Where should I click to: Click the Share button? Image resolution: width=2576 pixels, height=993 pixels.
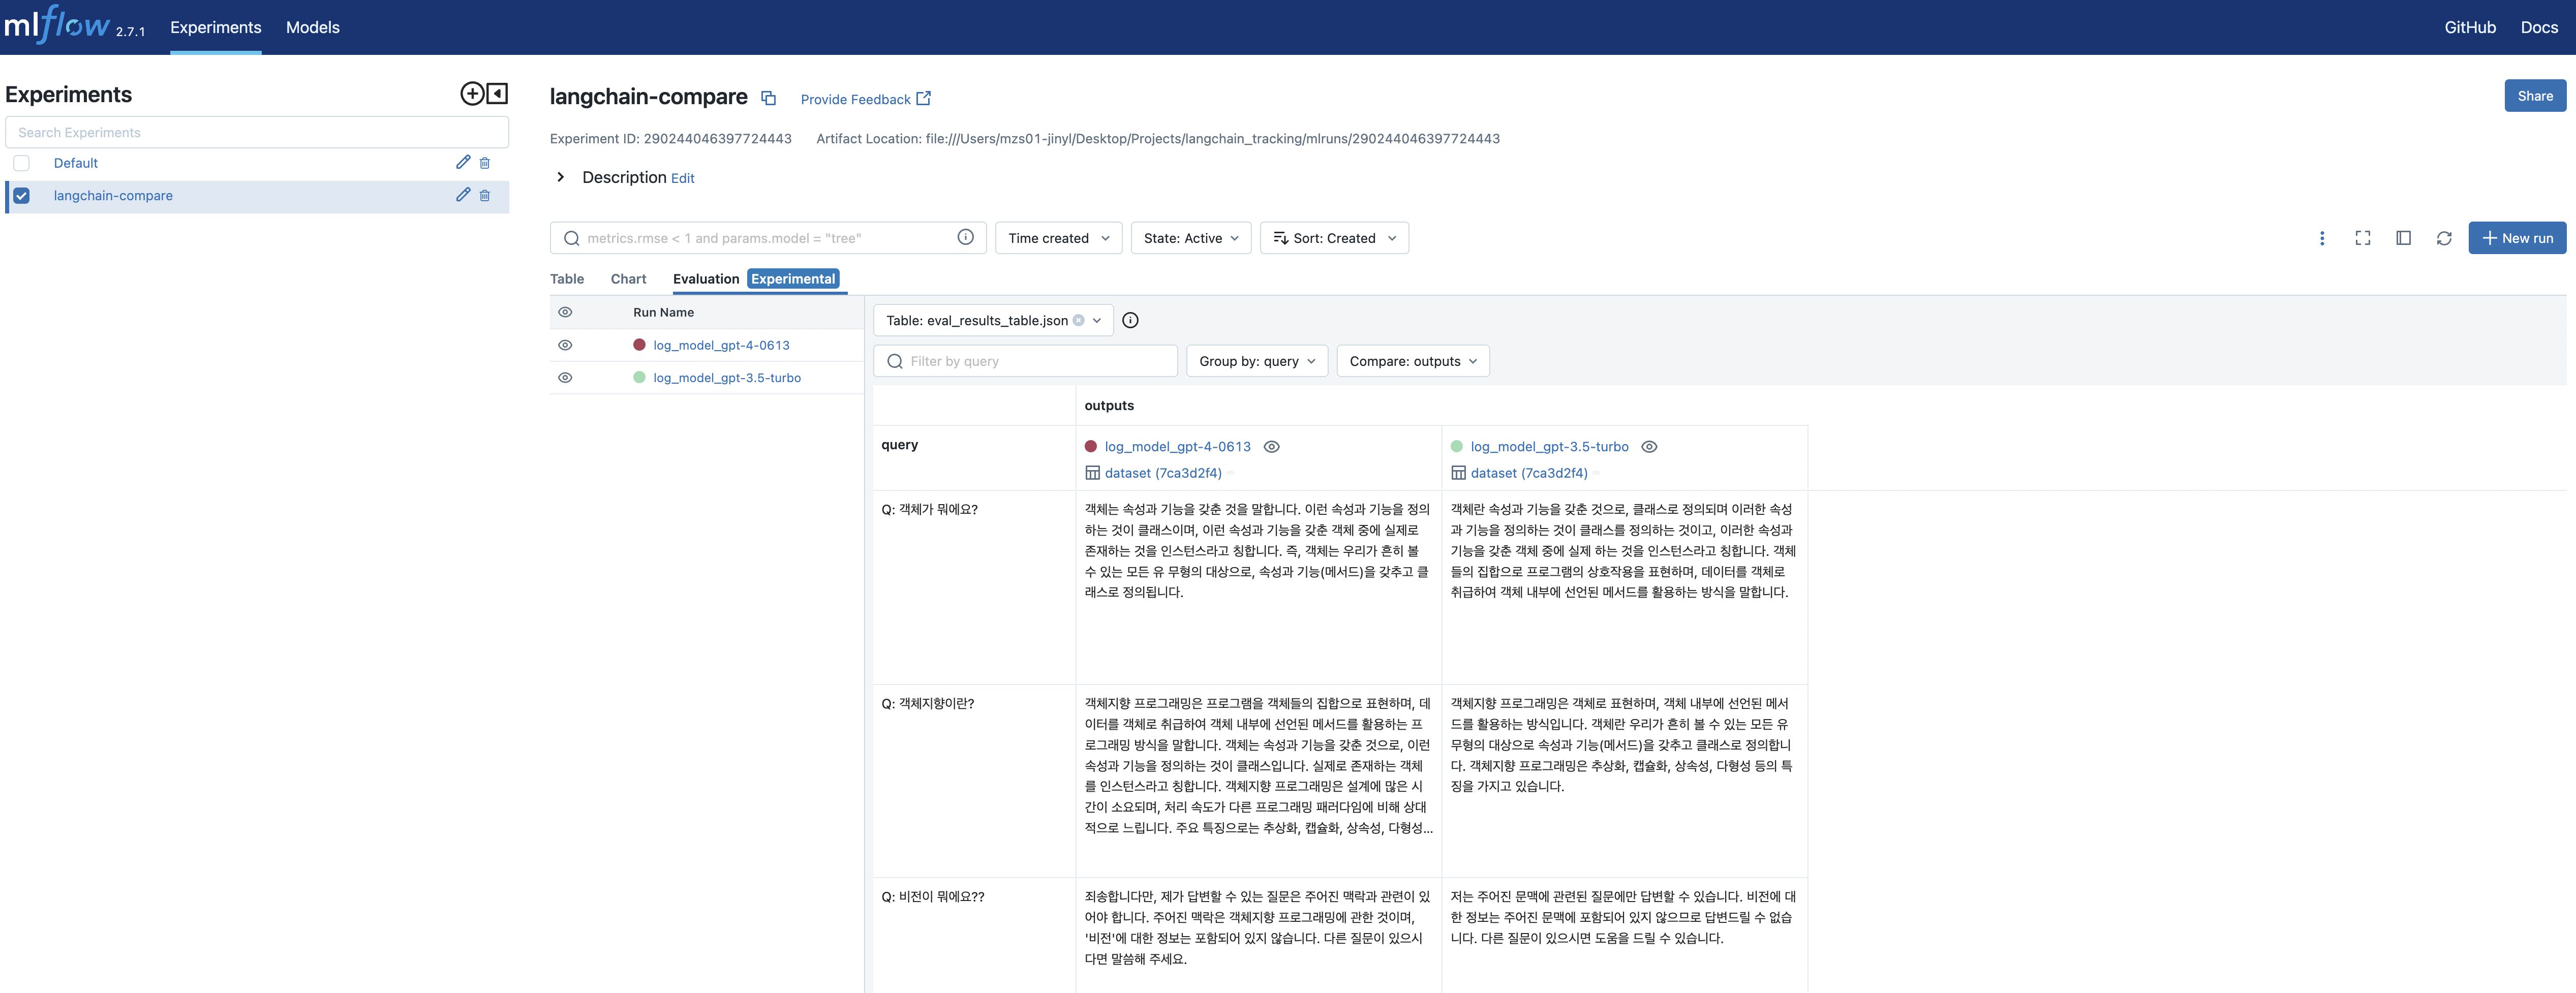click(x=2534, y=96)
